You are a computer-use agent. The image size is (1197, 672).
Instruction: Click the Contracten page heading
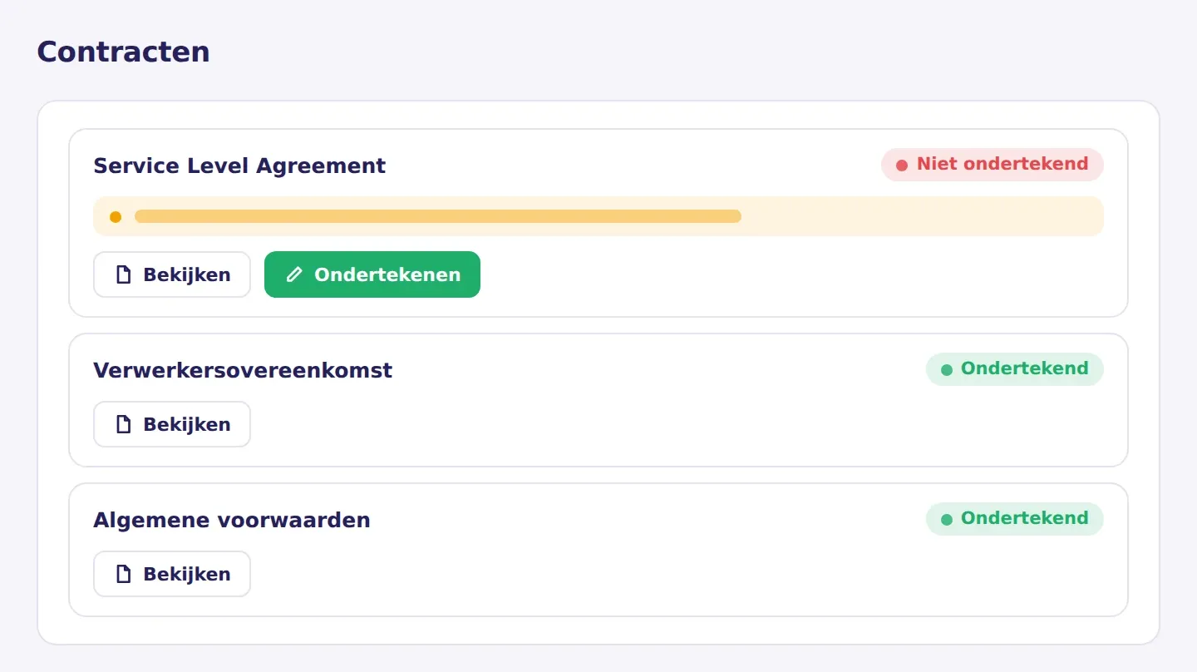click(123, 52)
